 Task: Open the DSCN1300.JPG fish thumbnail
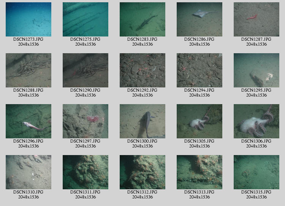pyautogui.click(x=142, y=121)
